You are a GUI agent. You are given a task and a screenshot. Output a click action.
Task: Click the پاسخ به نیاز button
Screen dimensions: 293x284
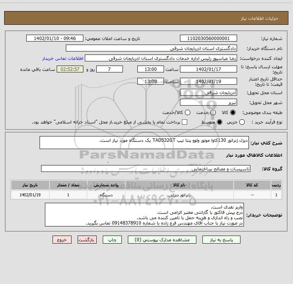click(221, 240)
